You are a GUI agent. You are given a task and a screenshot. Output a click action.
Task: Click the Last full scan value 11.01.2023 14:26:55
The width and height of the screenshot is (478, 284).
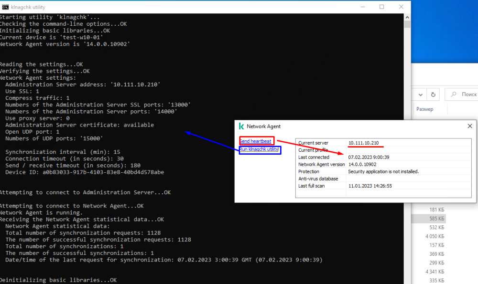coord(370,186)
